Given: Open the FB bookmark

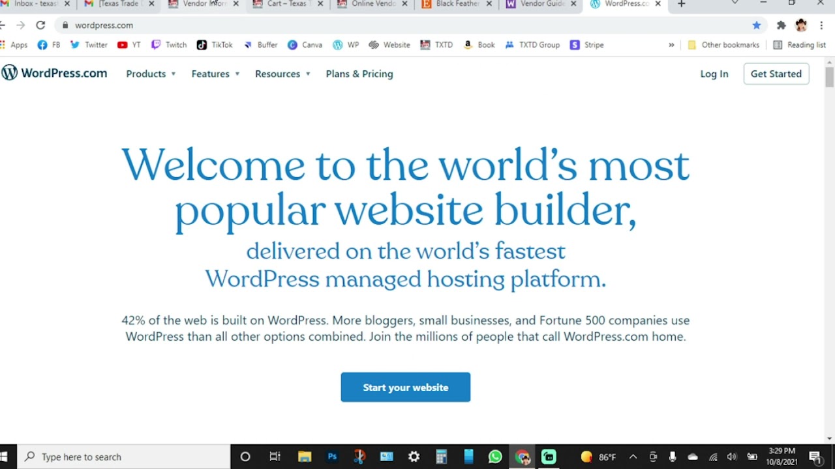Looking at the screenshot, I should 49,45.
